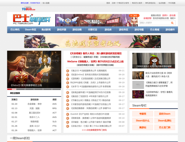Open 《迈阿密热线2：空号》 thumbnail
Viewport: 185px width, 142px height.
coord(138,94)
